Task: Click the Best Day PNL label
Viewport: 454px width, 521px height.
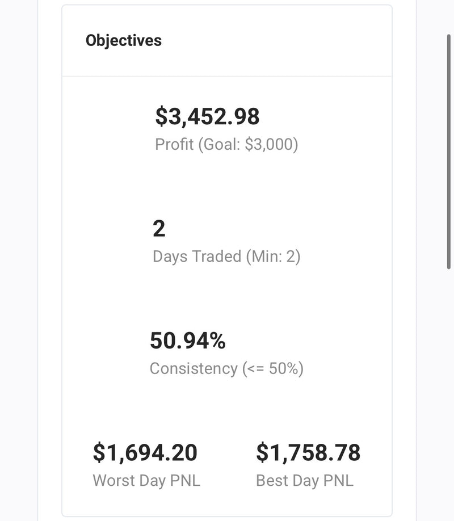Action: coord(305,481)
